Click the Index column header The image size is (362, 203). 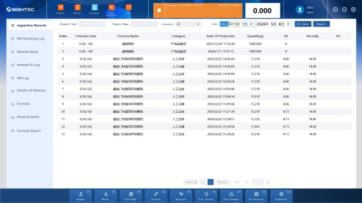click(x=63, y=36)
